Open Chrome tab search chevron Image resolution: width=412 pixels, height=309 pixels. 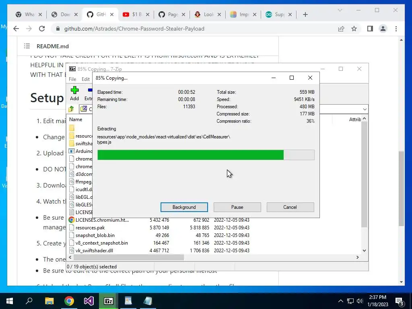point(340,10)
